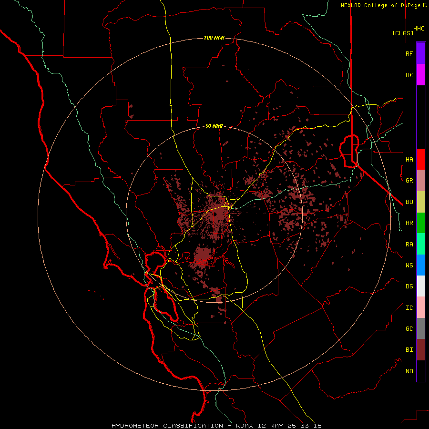Select the GR pink-brown legend swatch
The image size is (429, 429).
421,181
